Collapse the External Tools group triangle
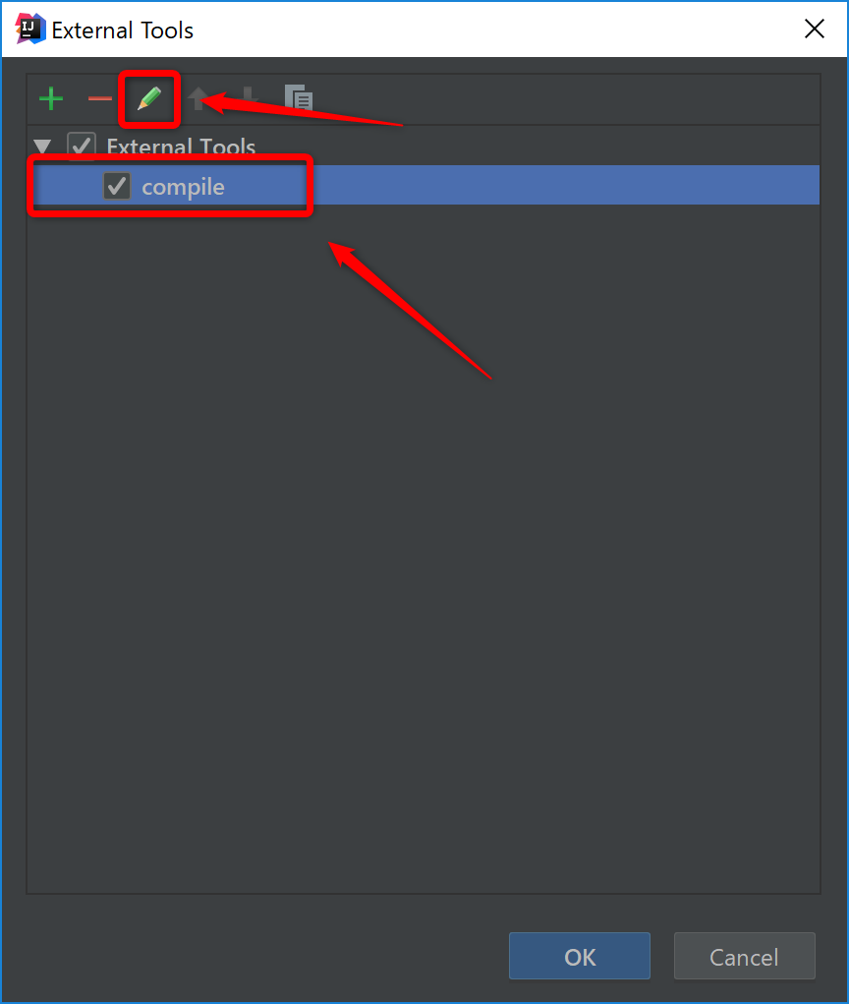This screenshot has width=849, height=1004. (42, 147)
